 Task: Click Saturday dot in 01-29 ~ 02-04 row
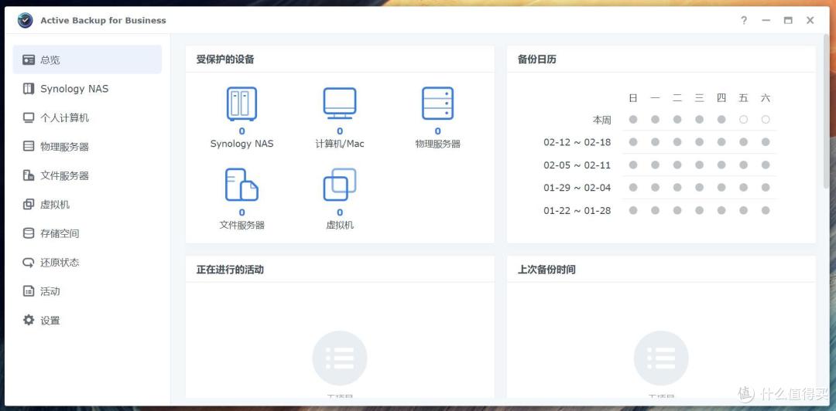[766, 188]
